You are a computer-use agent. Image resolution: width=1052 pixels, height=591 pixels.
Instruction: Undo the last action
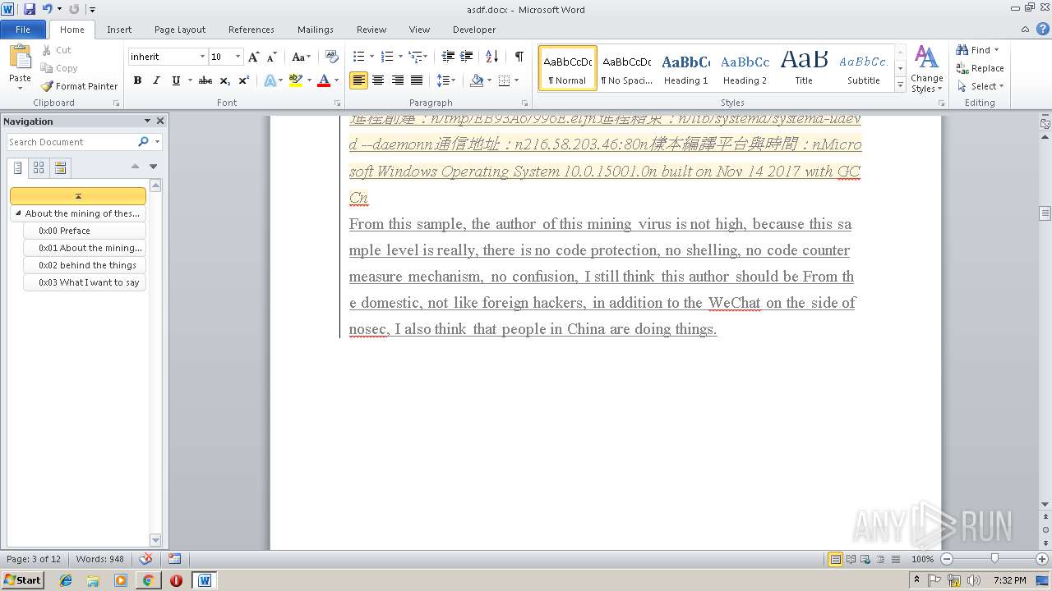(48, 9)
